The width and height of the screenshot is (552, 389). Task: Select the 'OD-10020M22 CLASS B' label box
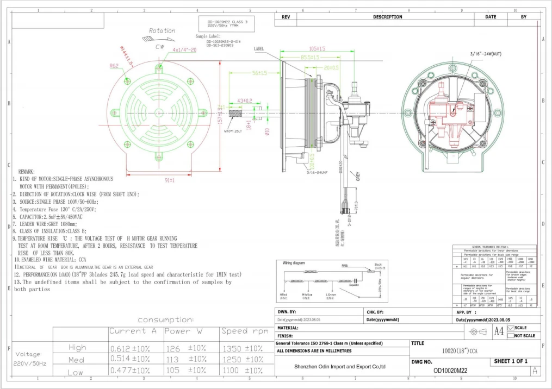tap(227, 23)
